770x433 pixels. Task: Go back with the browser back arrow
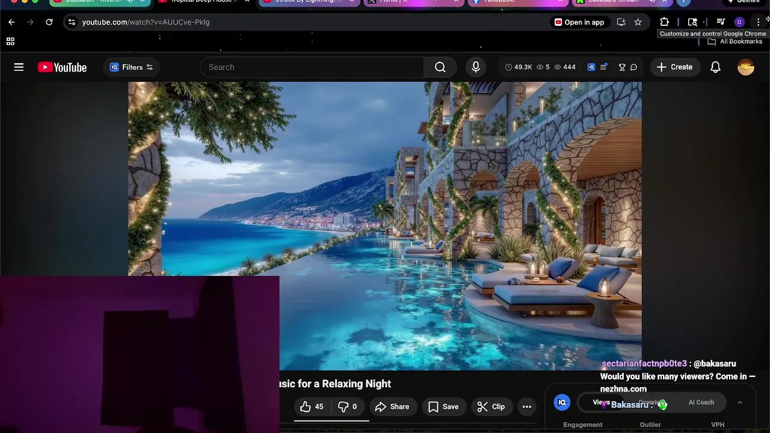coord(11,22)
